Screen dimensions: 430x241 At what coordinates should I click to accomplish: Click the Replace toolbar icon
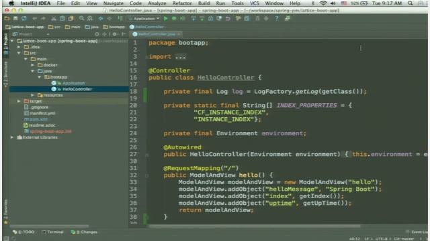click(90, 19)
